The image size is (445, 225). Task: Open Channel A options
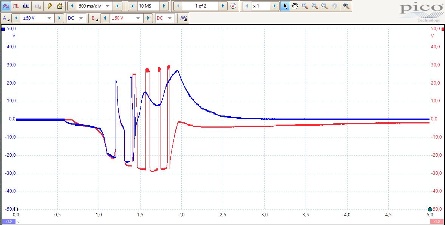(x=6, y=18)
